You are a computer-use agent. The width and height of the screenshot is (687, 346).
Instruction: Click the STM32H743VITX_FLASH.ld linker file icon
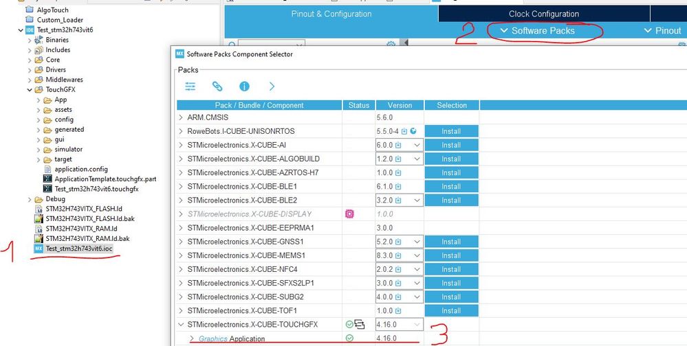39,209
